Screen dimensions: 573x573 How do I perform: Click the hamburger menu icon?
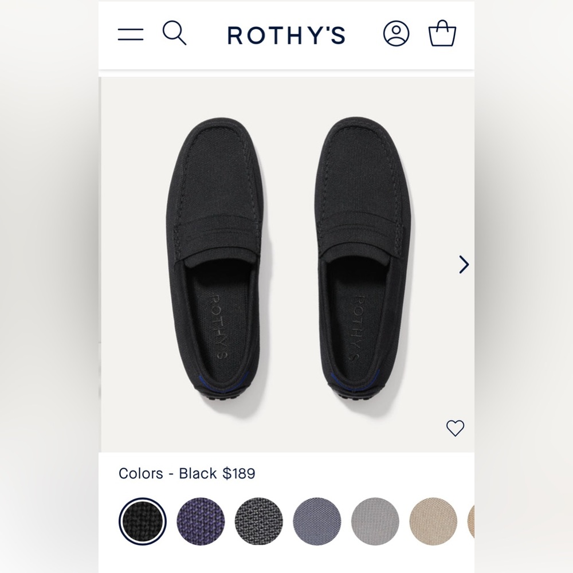(131, 34)
